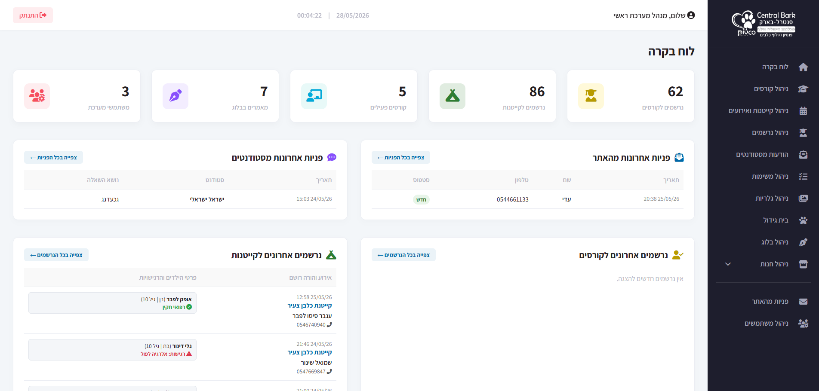The width and height of the screenshot is (819, 391).
Task: Click the name עדי in inquiries table
Action: tap(567, 199)
